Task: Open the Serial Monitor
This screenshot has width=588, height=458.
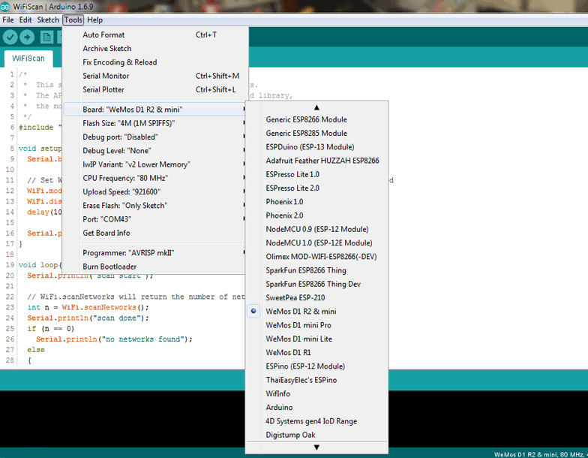Action: click(156, 76)
